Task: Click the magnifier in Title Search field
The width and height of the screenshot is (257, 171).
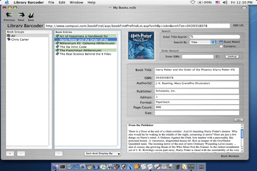Action: pyautogui.click(x=192, y=37)
